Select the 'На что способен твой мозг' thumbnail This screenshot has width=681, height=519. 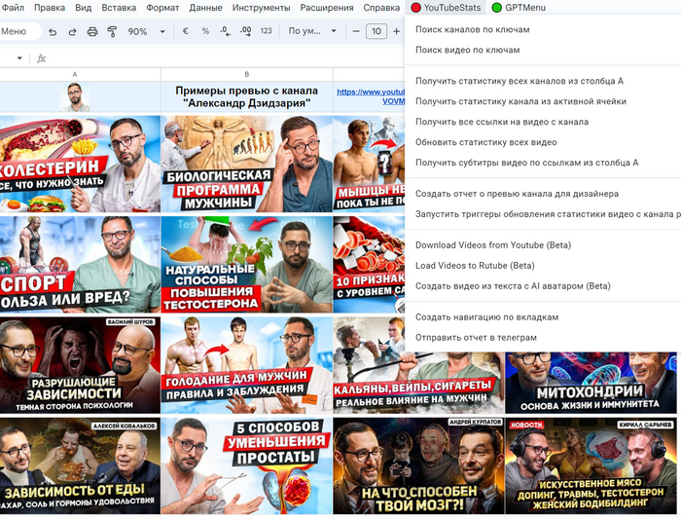pos(418,465)
